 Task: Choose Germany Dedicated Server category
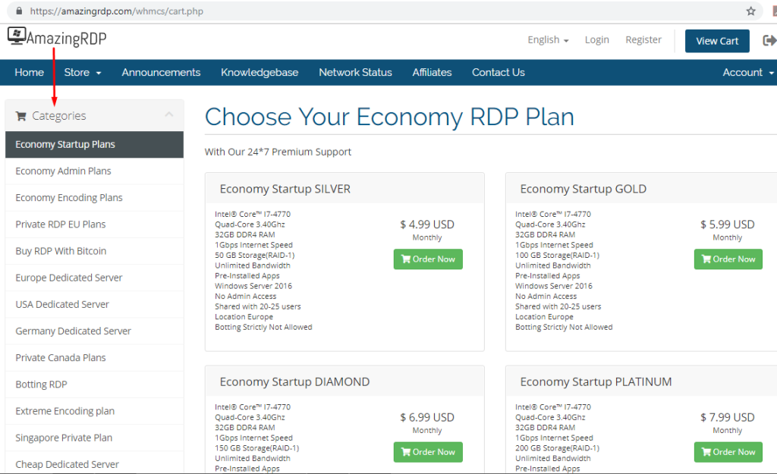pyautogui.click(x=73, y=331)
